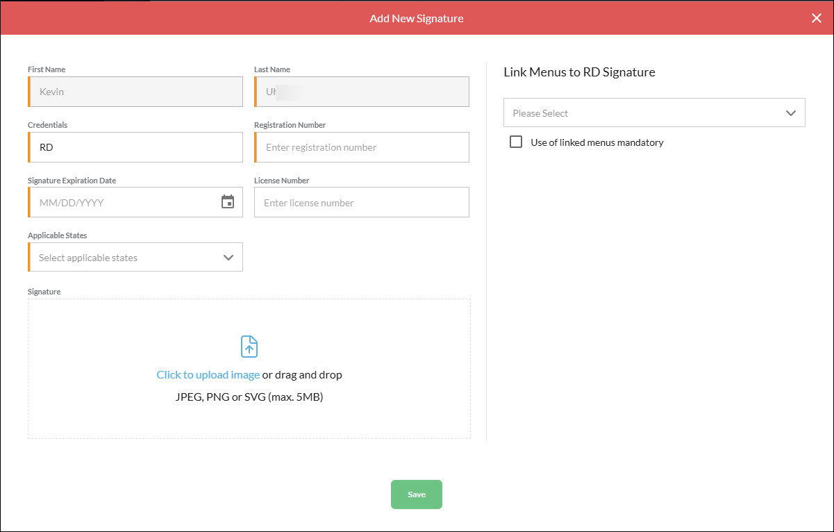
Task: Click the 'or drag and drop' text
Action: click(x=302, y=374)
